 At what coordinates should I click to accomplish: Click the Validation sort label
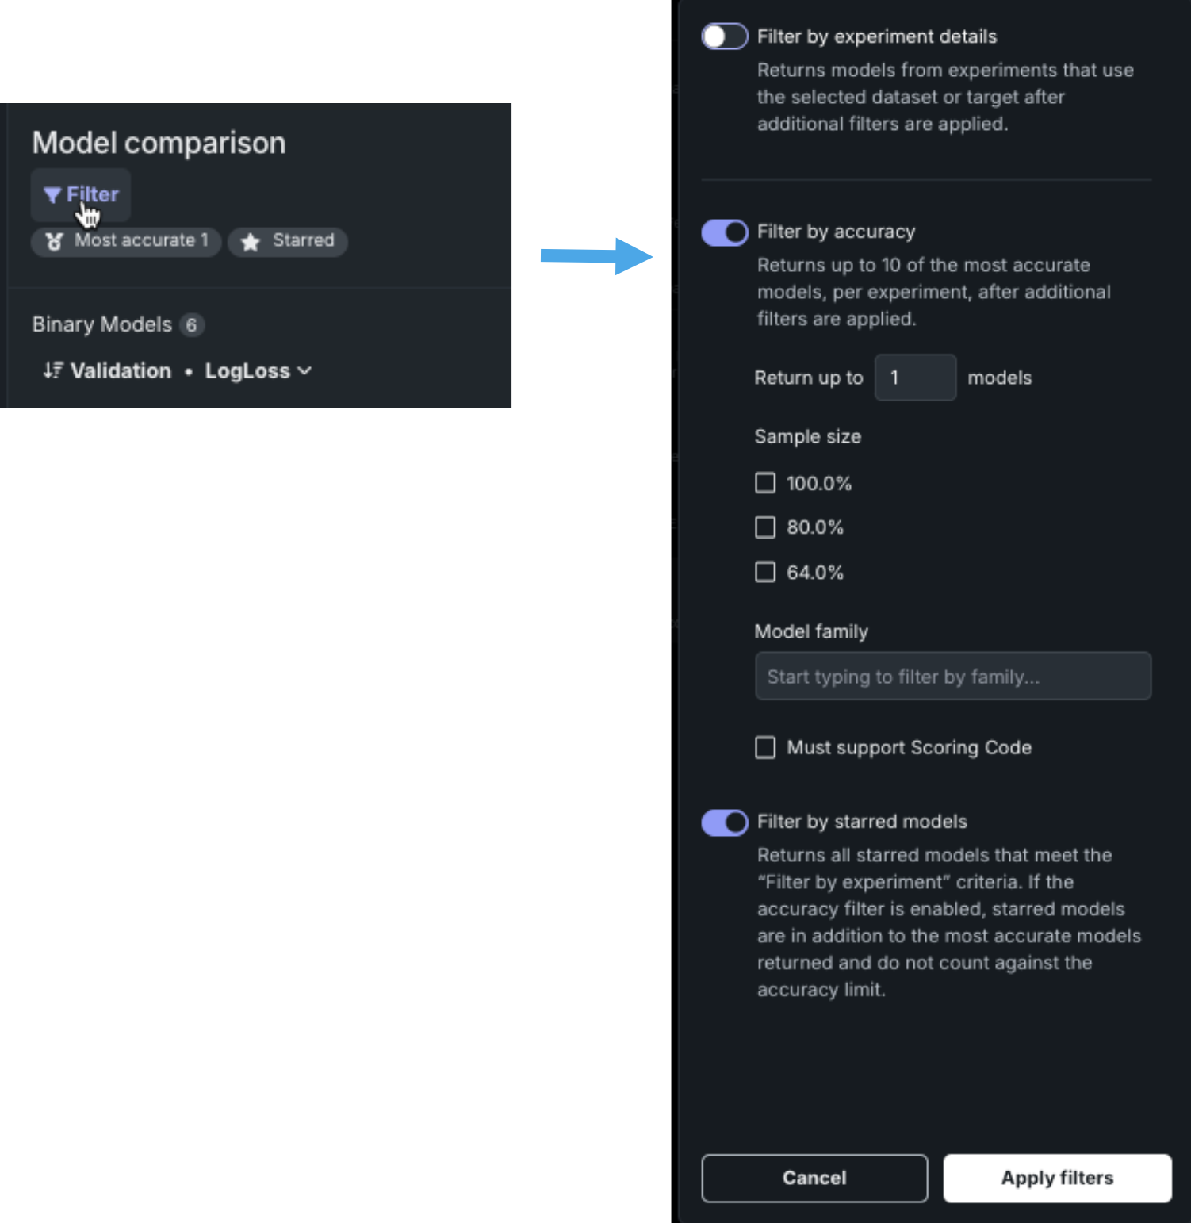tap(121, 370)
